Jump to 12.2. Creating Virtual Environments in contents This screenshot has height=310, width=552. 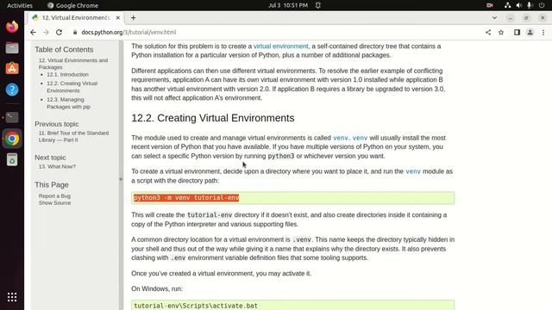click(x=72, y=87)
